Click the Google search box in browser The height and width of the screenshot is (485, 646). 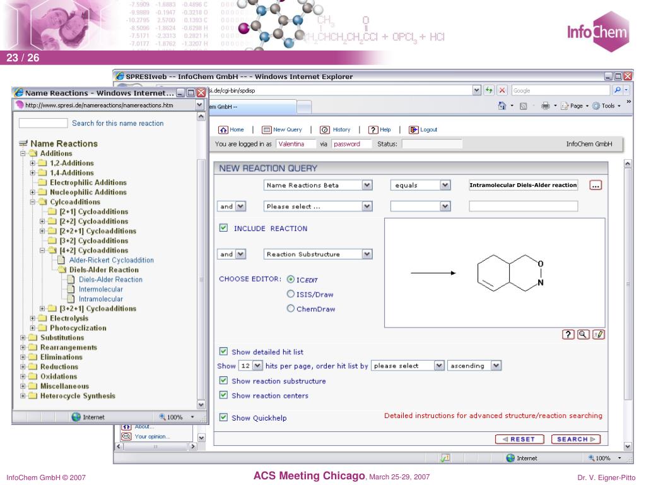pos(560,90)
